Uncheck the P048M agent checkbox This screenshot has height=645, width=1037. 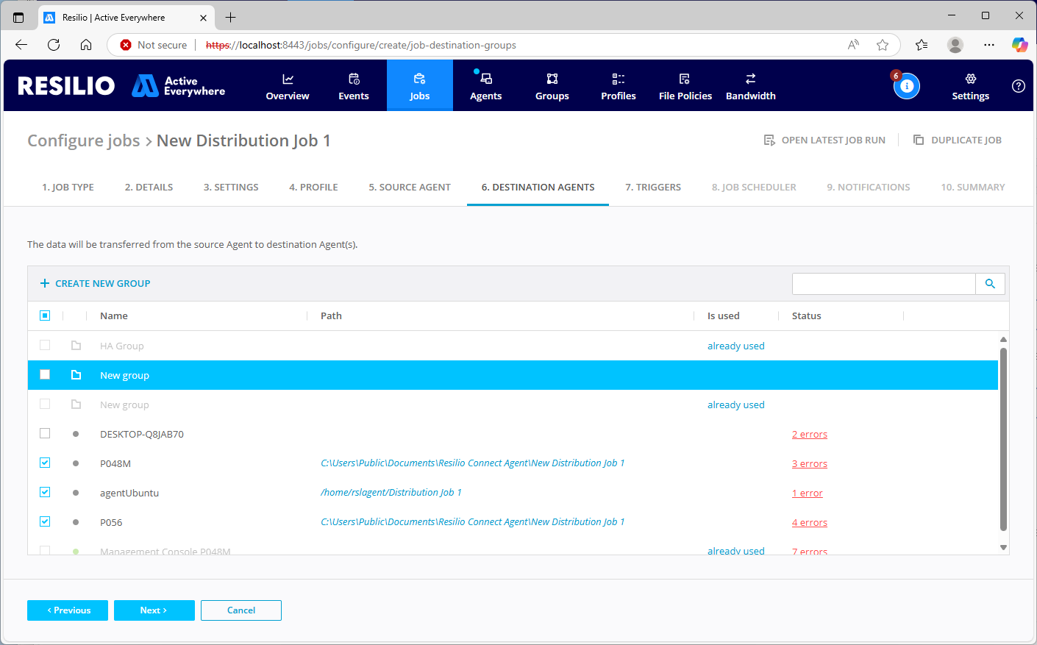(x=45, y=463)
